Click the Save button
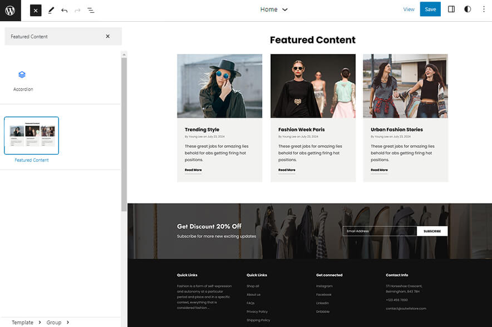This screenshot has height=327, width=492. (x=430, y=9)
